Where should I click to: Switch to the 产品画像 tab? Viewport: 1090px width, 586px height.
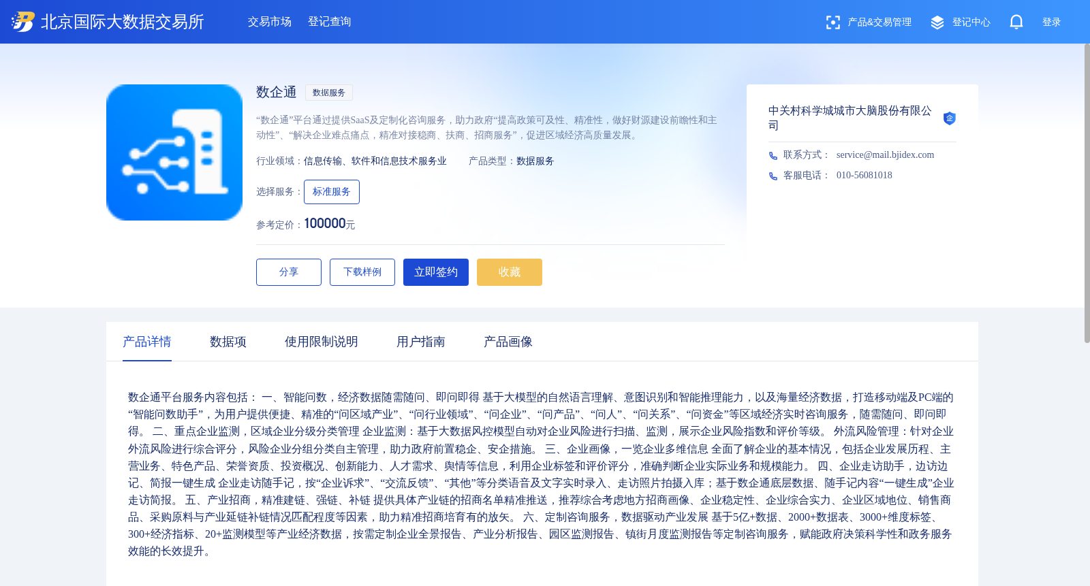tap(508, 342)
